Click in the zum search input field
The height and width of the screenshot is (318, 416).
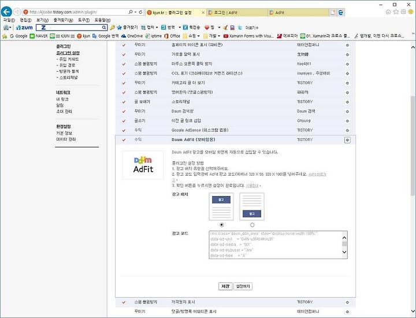72,27
